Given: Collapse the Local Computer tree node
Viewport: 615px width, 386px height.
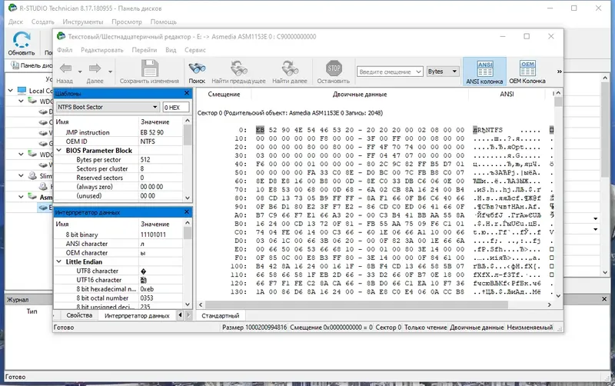Looking at the screenshot, I should pyautogui.click(x=10, y=91).
